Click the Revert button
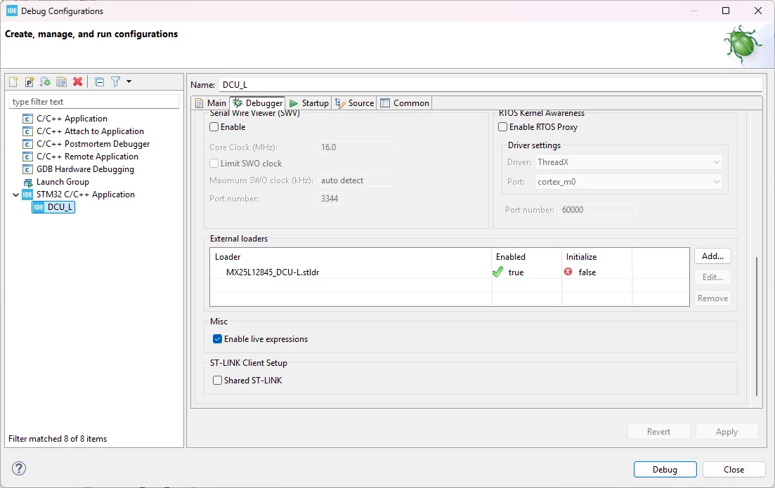The width and height of the screenshot is (775, 488). pyautogui.click(x=658, y=432)
